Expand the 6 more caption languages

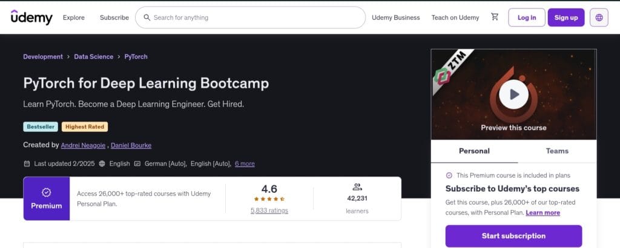[x=245, y=163]
